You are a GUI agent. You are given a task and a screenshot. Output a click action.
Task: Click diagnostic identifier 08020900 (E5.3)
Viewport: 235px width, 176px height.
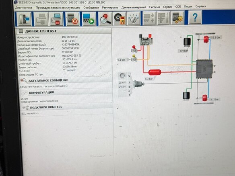click(x=72, y=55)
